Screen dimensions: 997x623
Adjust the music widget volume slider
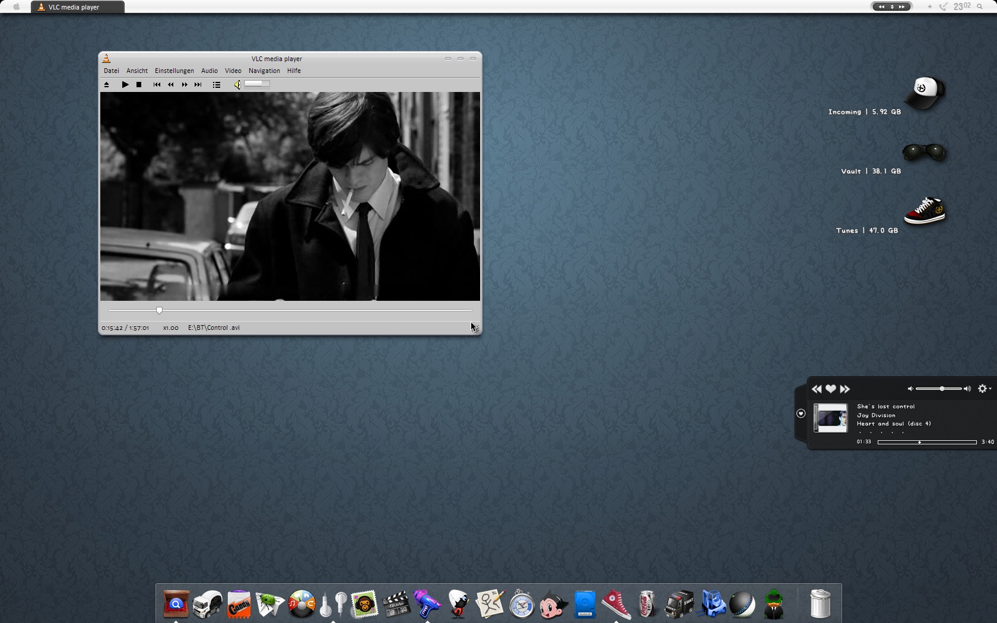click(939, 389)
